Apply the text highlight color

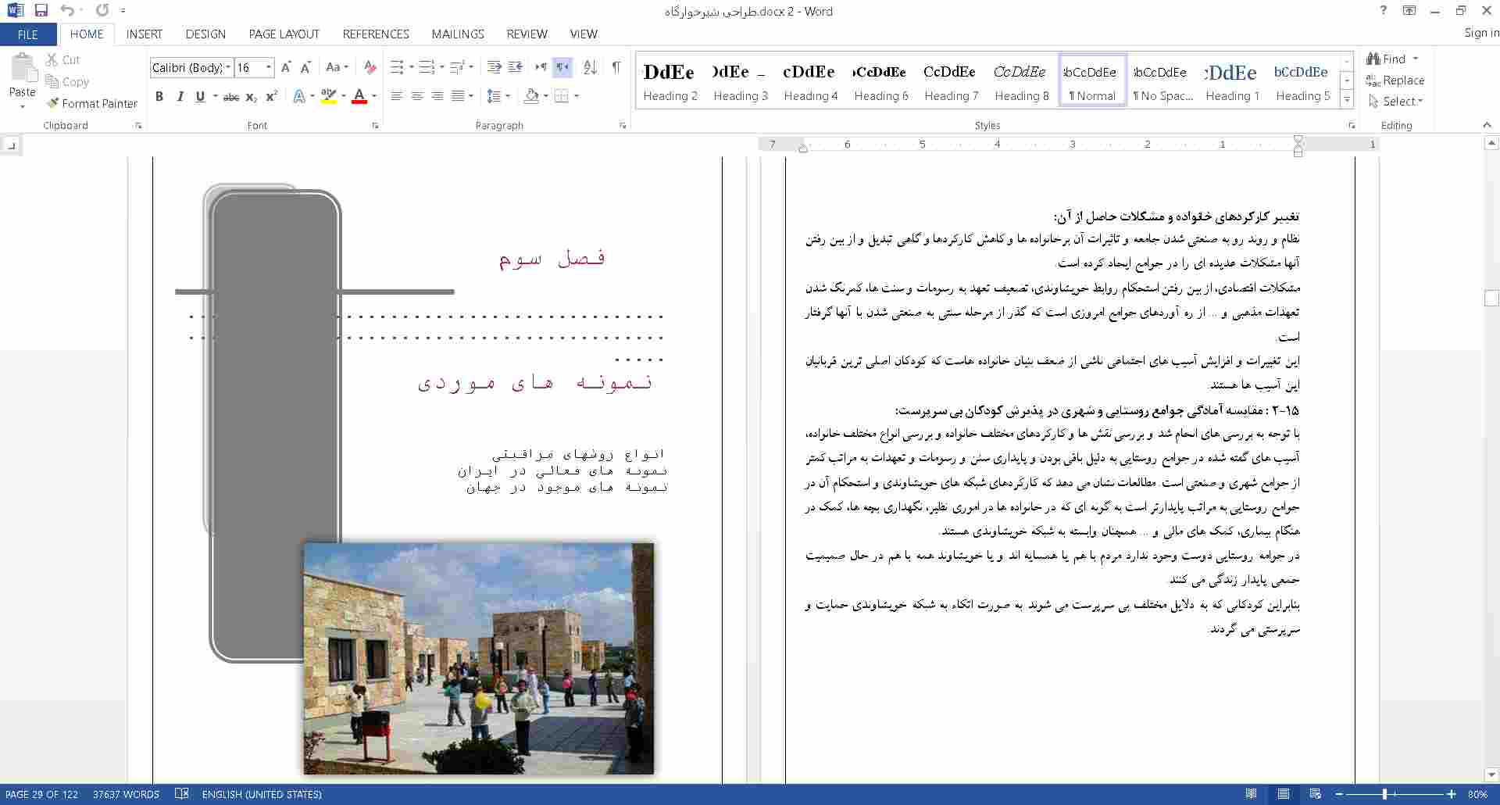pyautogui.click(x=329, y=96)
